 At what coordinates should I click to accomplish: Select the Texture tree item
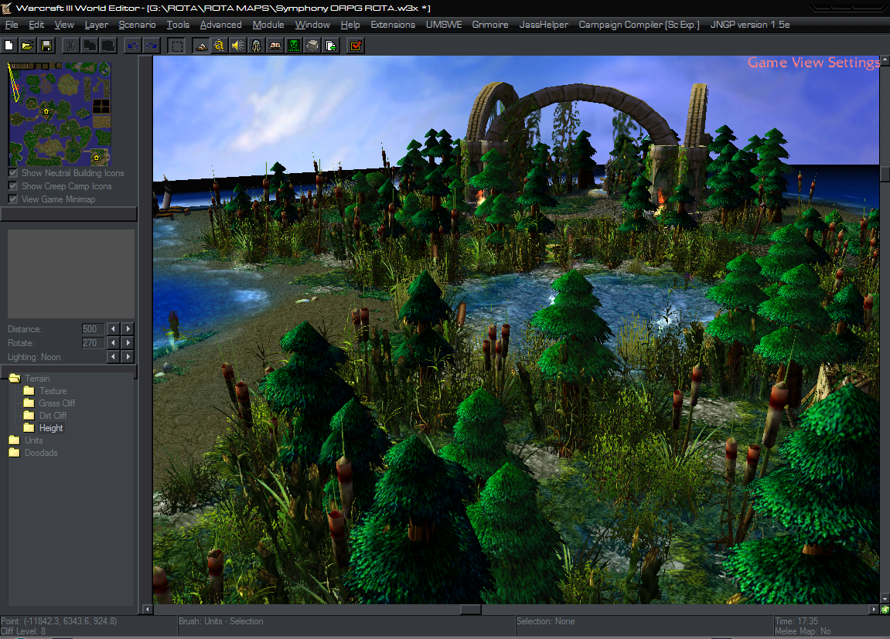click(53, 391)
